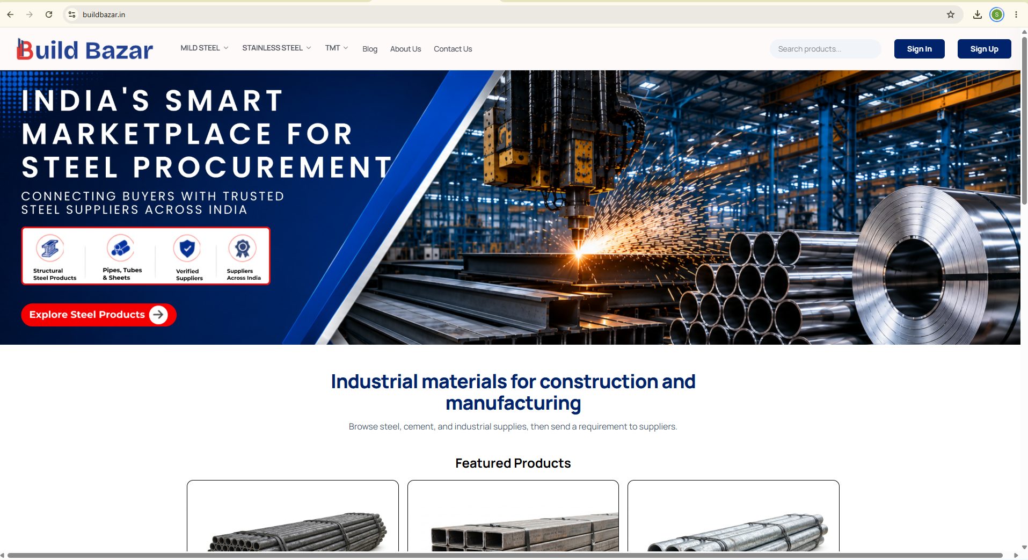Screen dimensions: 1028x560
Task: Open the Contact Us page
Action: (x=453, y=49)
